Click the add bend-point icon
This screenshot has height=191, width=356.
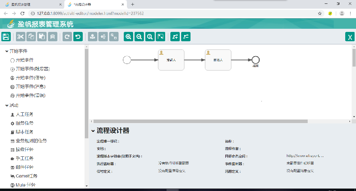pos(175,37)
